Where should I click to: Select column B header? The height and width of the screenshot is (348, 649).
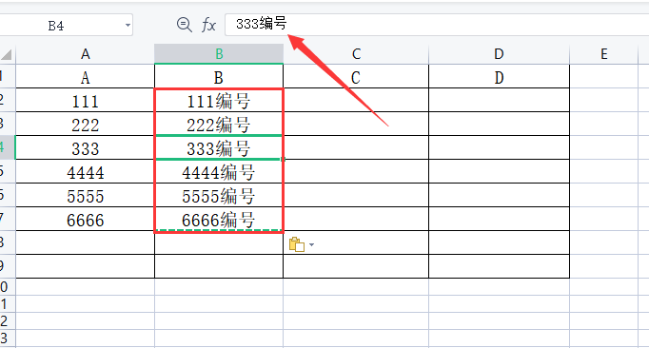(219, 54)
